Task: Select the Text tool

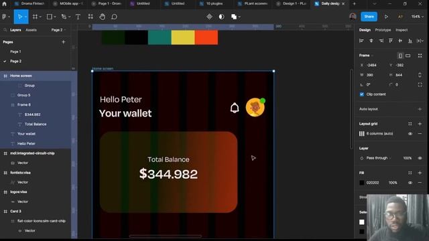Action: pyautogui.click(x=78, y=17)
